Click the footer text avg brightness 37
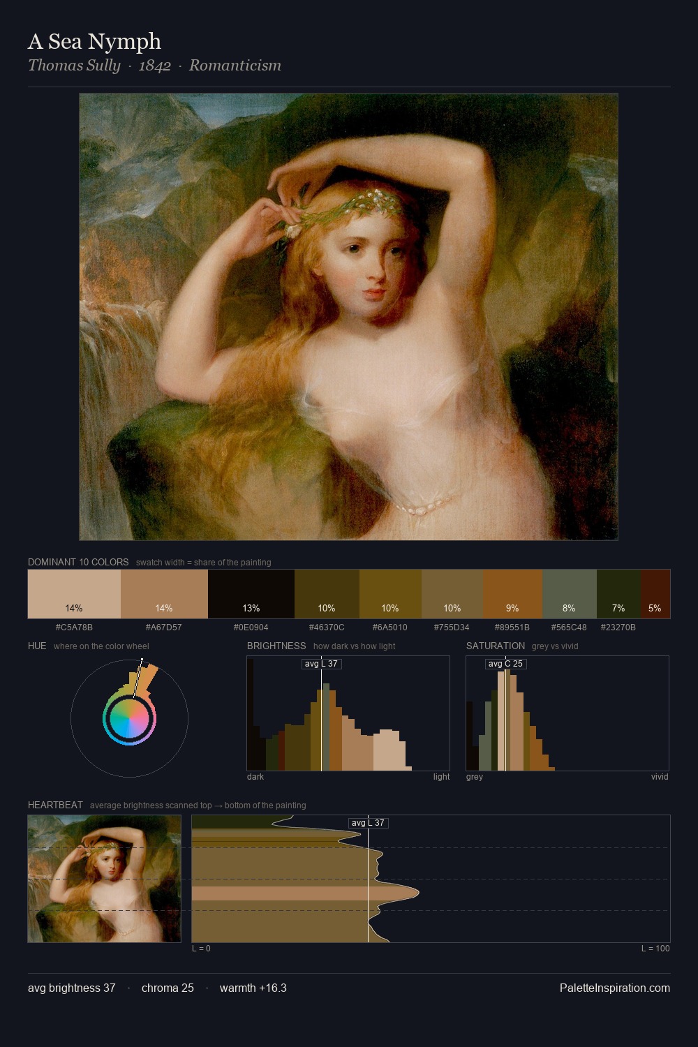698x1047 pixels. (x=72, y=988)
